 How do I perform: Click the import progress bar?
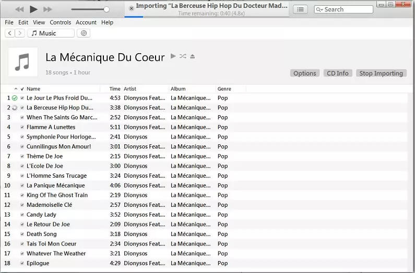tap(206, 17)
